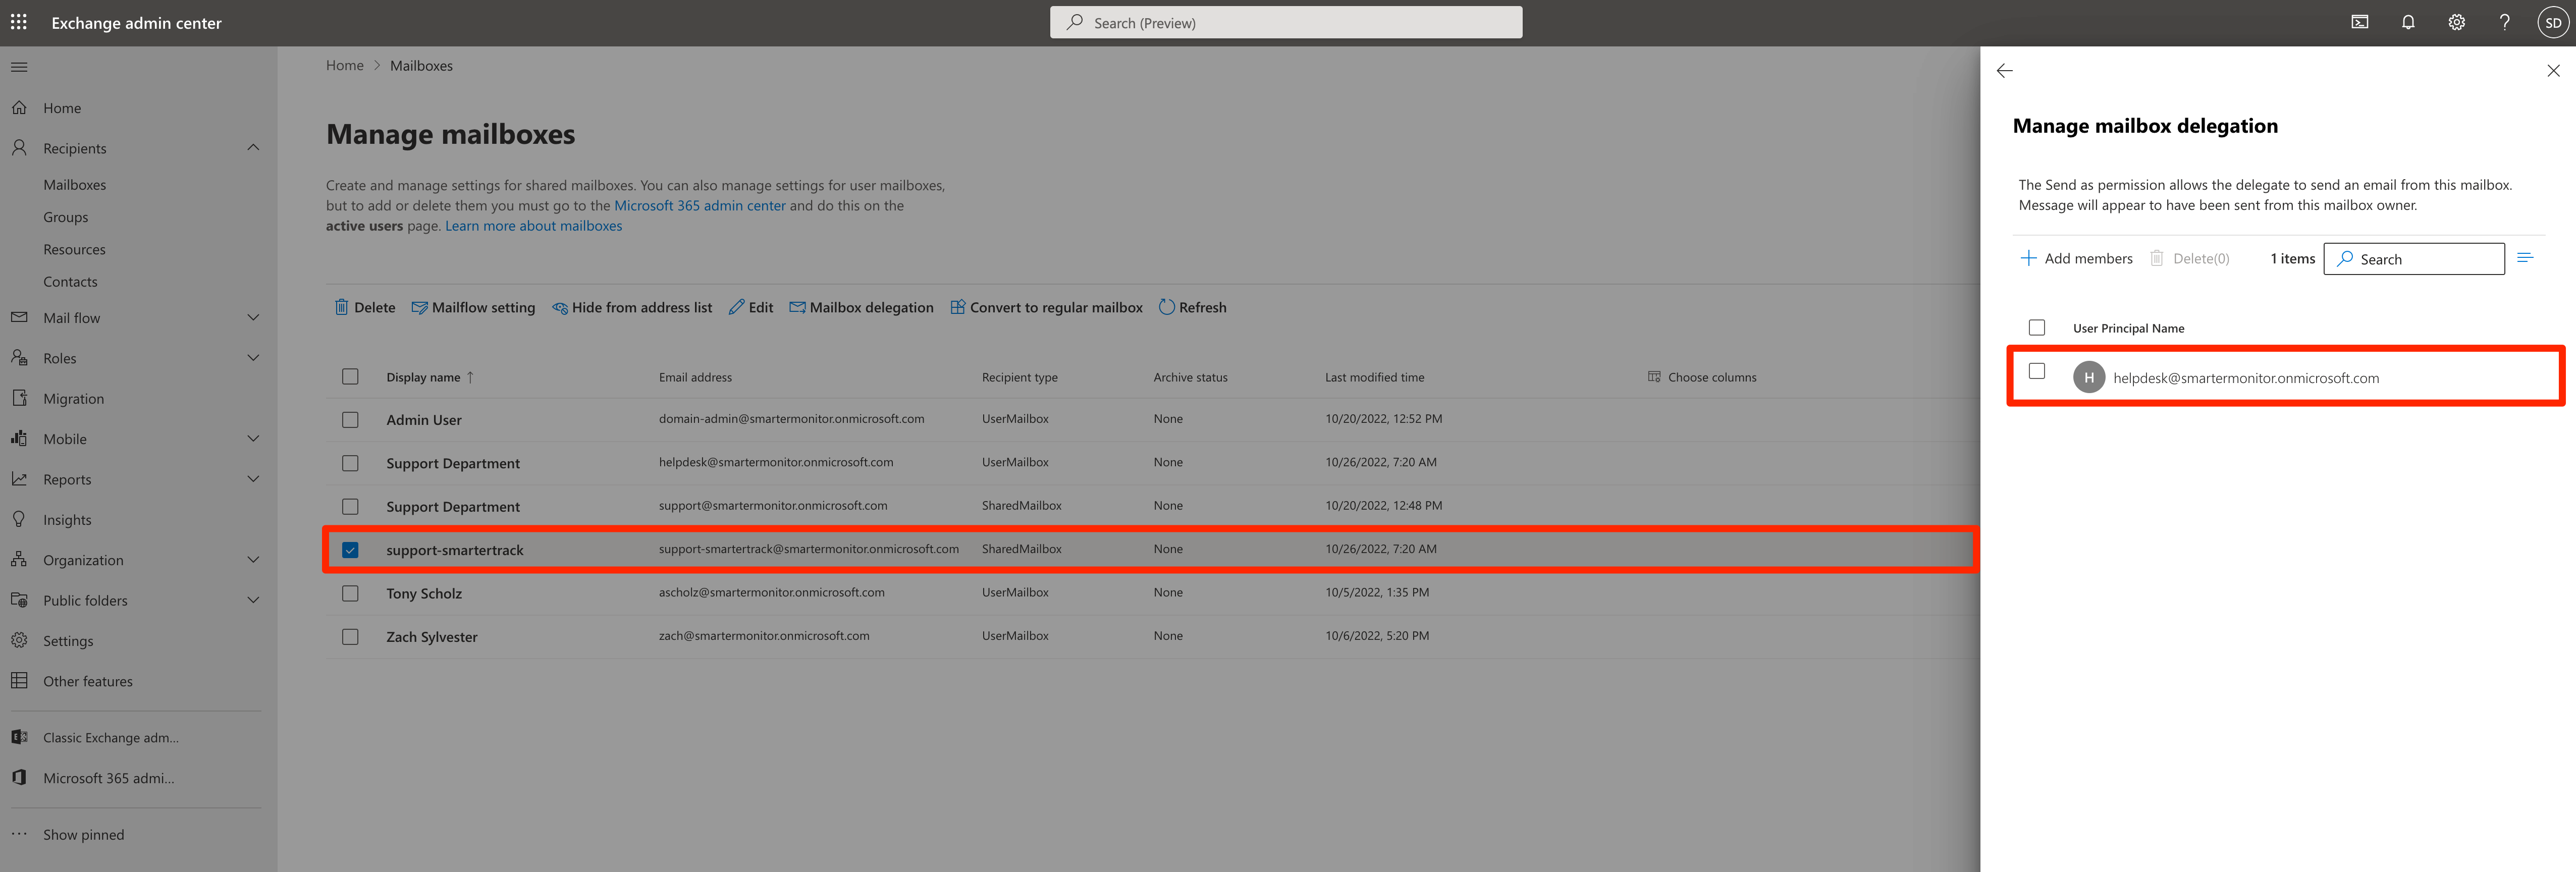The image size is (2576, 872).
Task: Open the Microsoft 365 admin center link
Action: [699, 206]
